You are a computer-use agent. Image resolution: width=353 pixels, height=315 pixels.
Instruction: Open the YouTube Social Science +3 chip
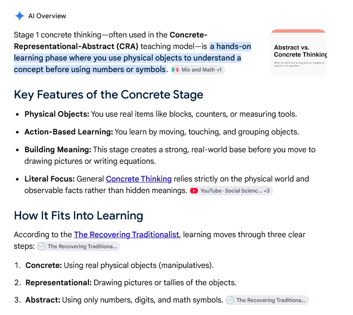coord(231,191)
